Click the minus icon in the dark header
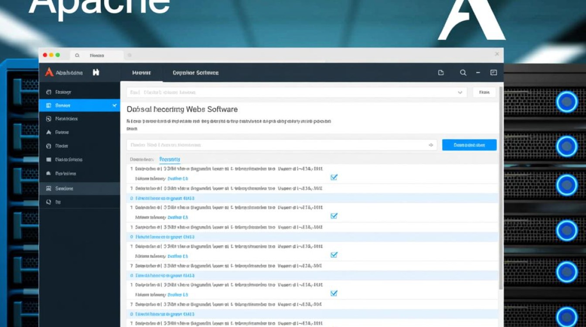The width and height of the screenshot is (586, 327). (x=478, y=73)
